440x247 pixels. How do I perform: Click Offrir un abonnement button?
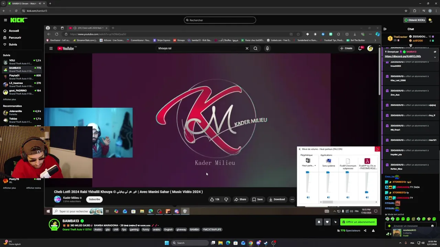tap(358, 222)
